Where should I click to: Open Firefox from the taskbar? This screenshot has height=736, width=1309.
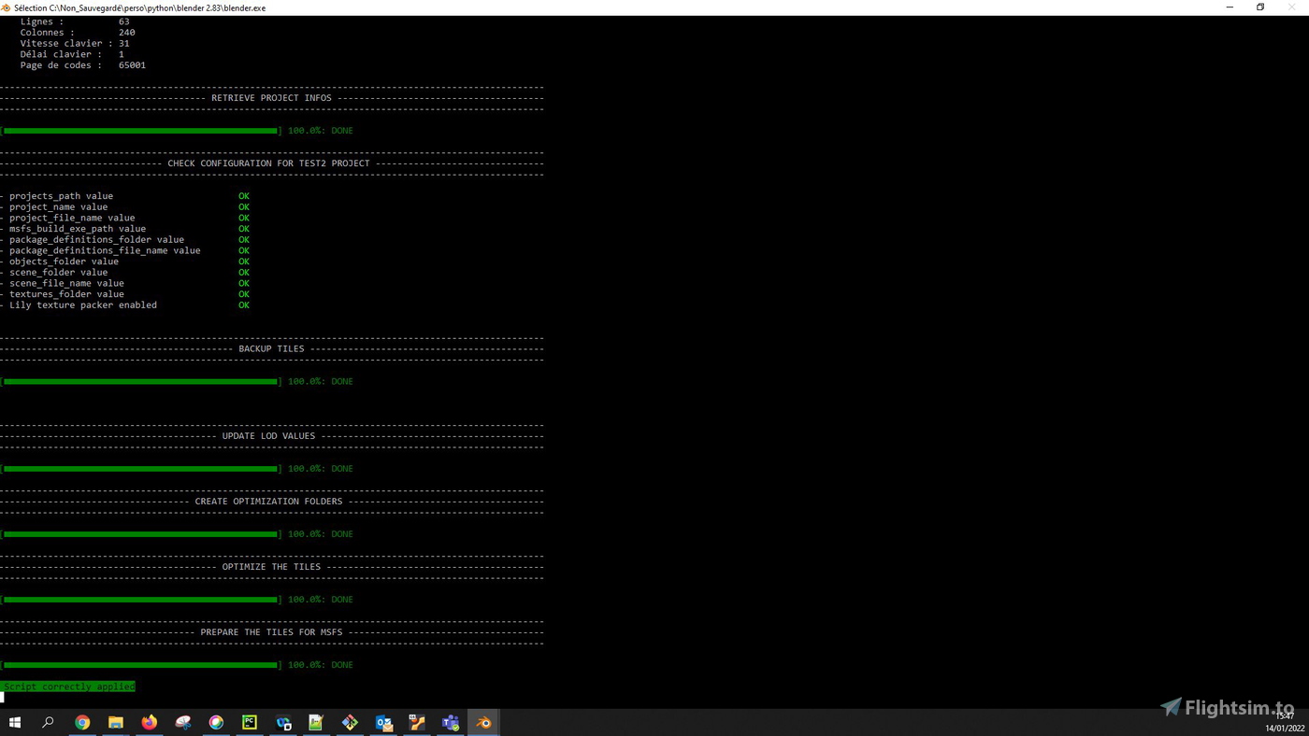[x=150, y=722]
